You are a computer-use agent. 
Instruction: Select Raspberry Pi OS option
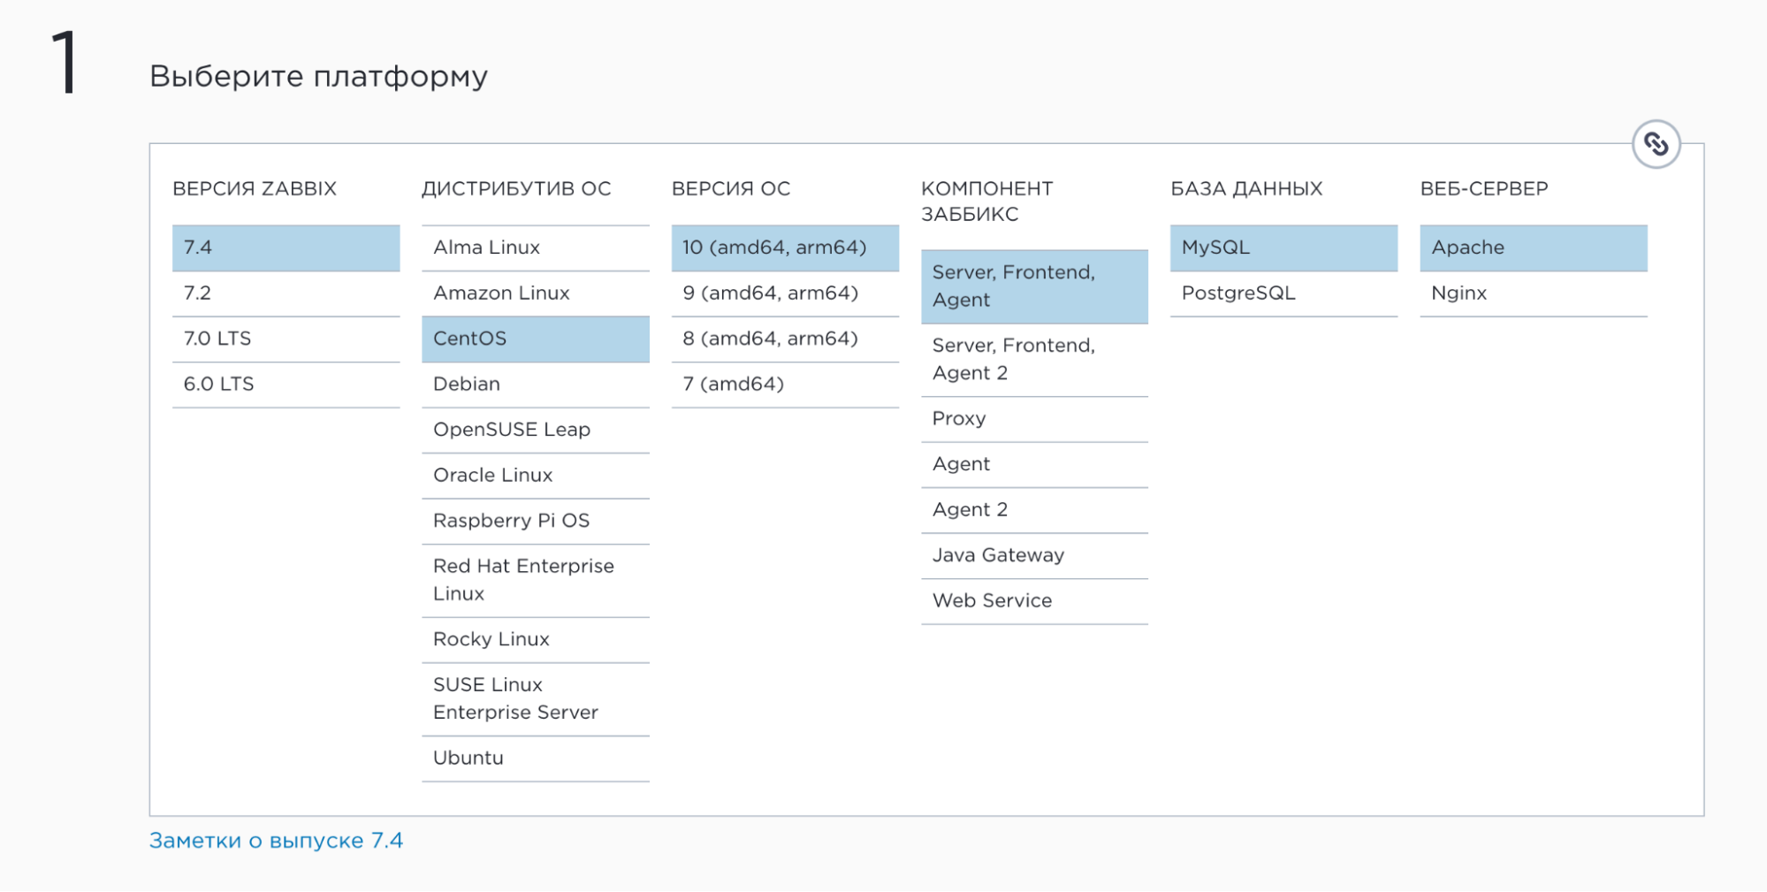(x=536, y=521)
